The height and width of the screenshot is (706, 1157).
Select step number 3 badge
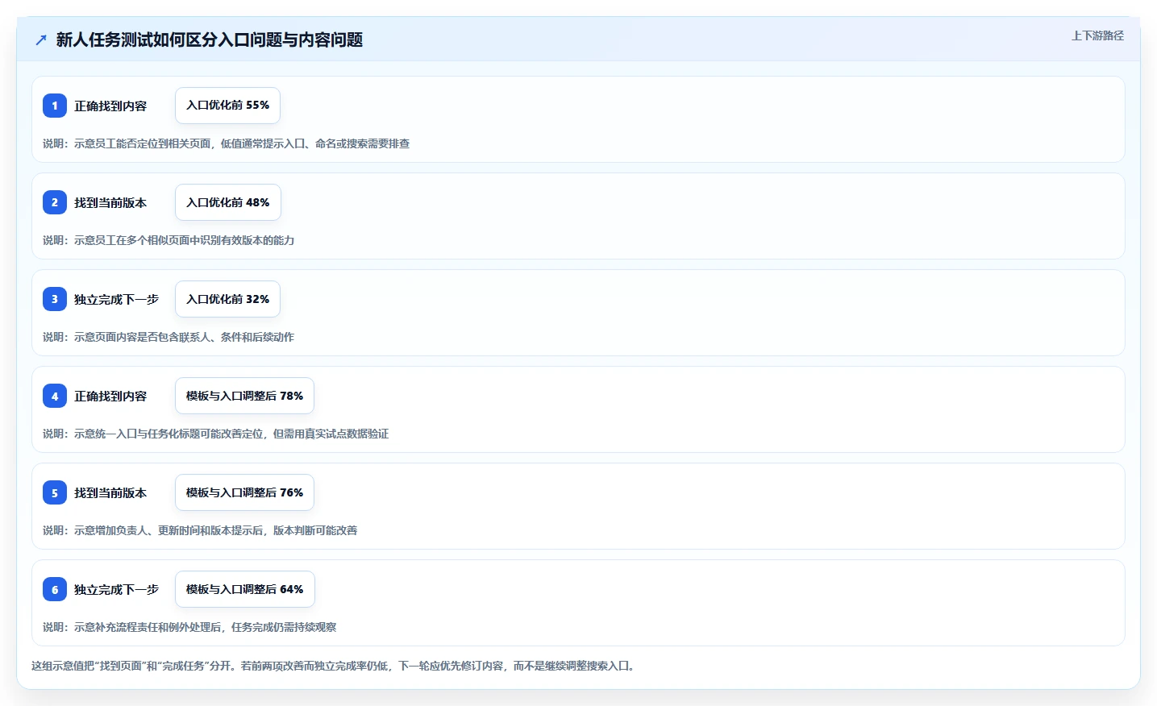55,299
